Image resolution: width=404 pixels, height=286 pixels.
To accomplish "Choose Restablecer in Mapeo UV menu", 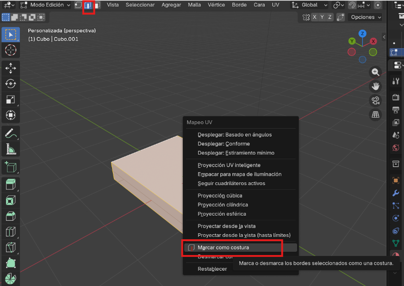I will (212, 269).
